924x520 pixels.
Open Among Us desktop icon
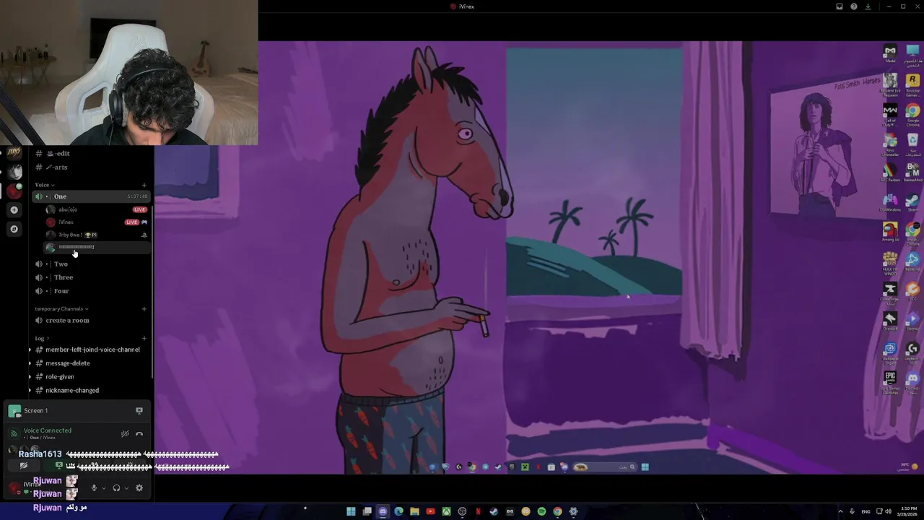click(x=890, y=233)
